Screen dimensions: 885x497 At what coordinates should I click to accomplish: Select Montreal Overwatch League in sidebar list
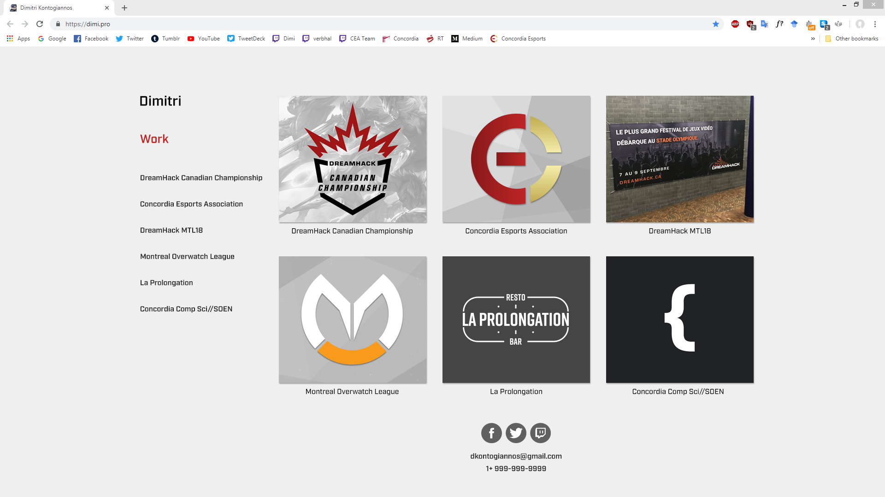pos(187,256)
